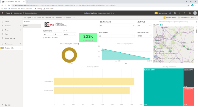Image resolution: width=198 pixels, height=107 pixels.
Task: Expand the filters pane arrow
Action: point(196,22)
